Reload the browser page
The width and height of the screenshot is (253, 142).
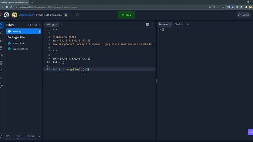coord(7,7)
